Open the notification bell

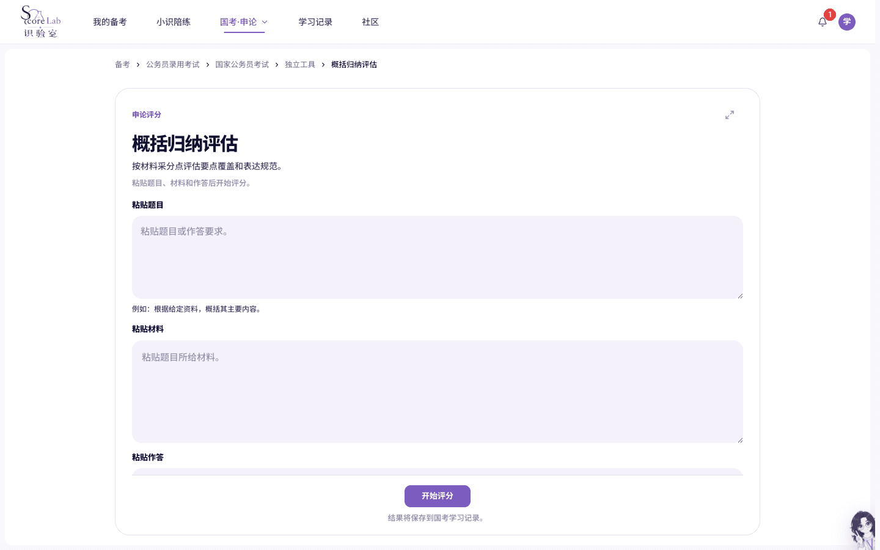pyautogui.click(x=823, y=22)
